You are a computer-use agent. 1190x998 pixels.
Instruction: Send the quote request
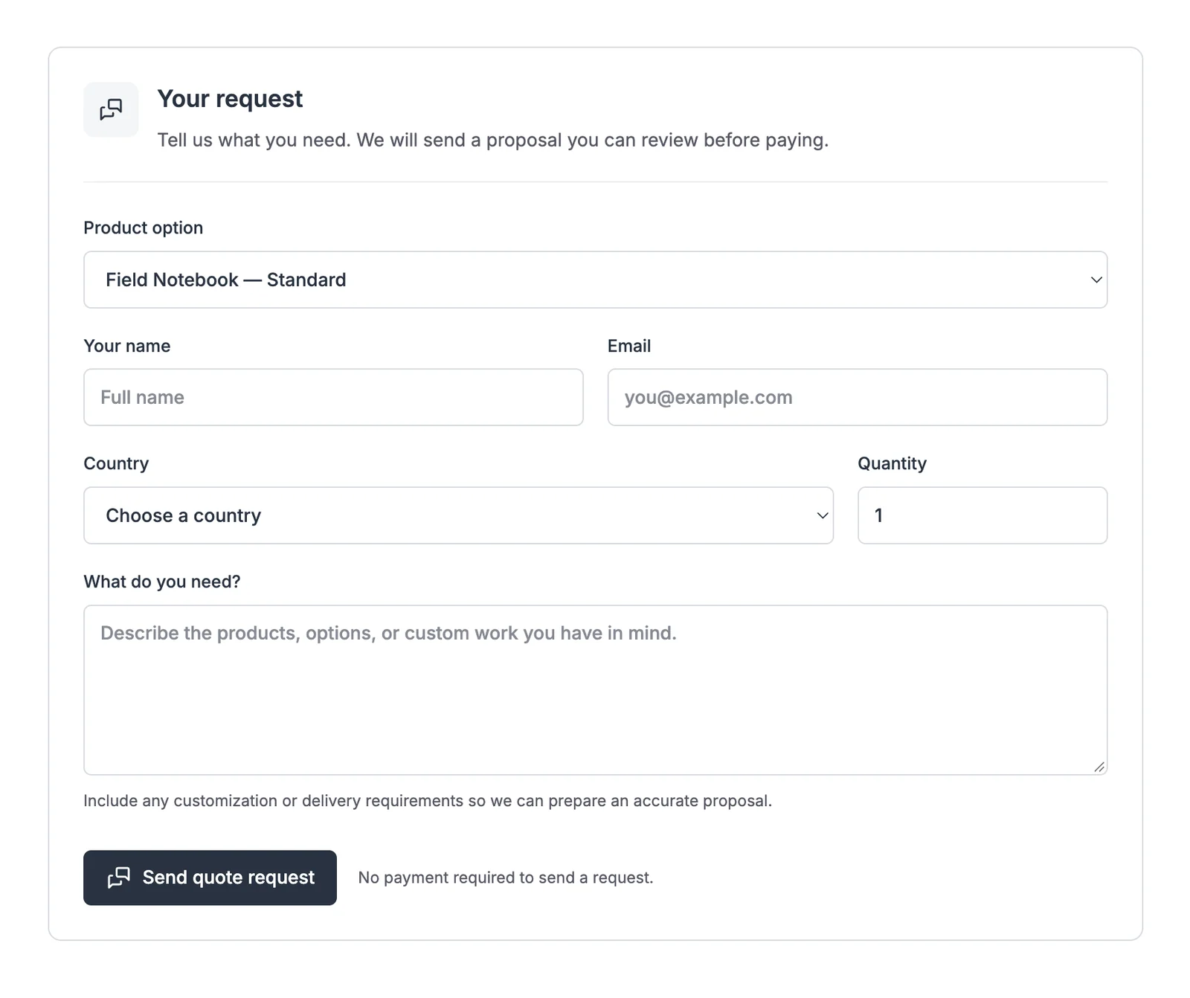tap(210, 878)
